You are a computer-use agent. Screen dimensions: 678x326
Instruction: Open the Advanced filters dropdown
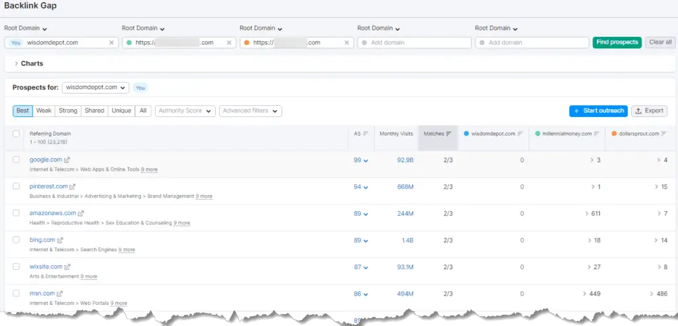pyautogui.click(x=250, y=111)
